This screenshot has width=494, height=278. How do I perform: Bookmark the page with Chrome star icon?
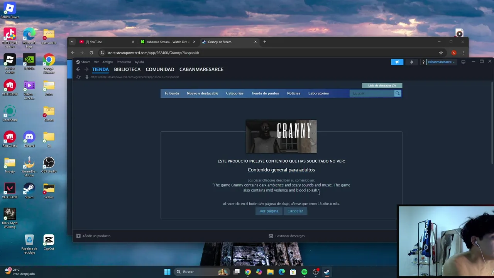pos(441,53)
